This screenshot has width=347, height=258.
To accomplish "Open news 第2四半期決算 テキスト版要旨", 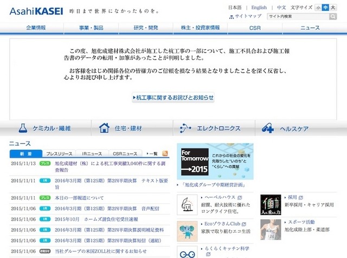I will point(111,184).
